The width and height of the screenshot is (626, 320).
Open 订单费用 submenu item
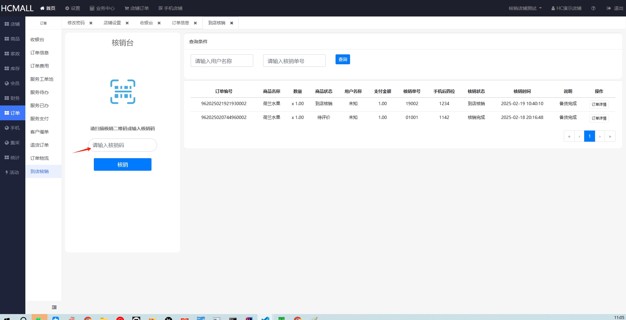43,66
